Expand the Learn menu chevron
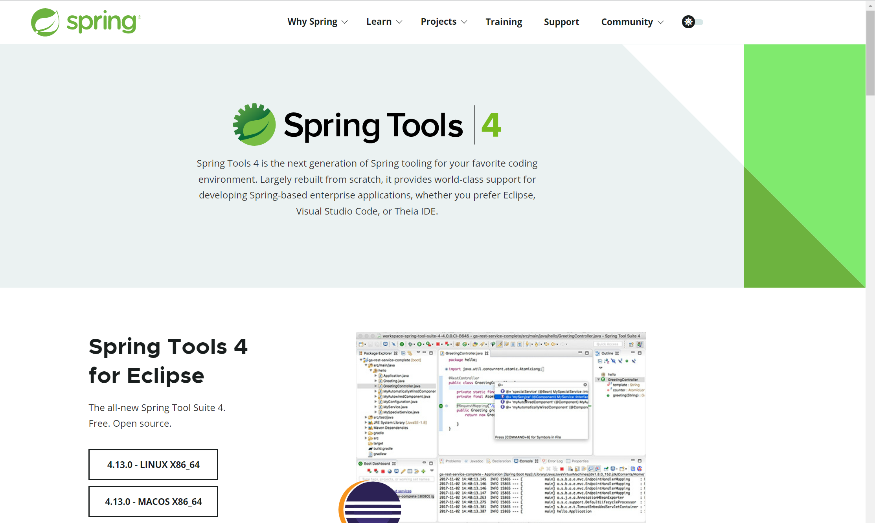Screen dimensions: 875x523 [399, 22]
